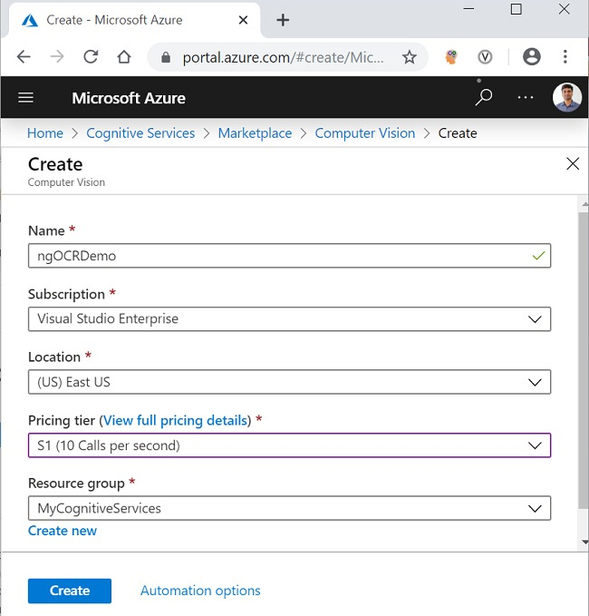Minimize the browser window
The height and width of the screenshot is (616, 589).
coord(468,9)
